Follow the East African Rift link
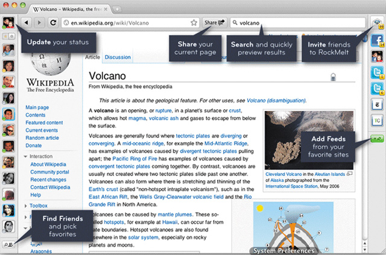This screenshot has height=255, width=386. [108, 197]
